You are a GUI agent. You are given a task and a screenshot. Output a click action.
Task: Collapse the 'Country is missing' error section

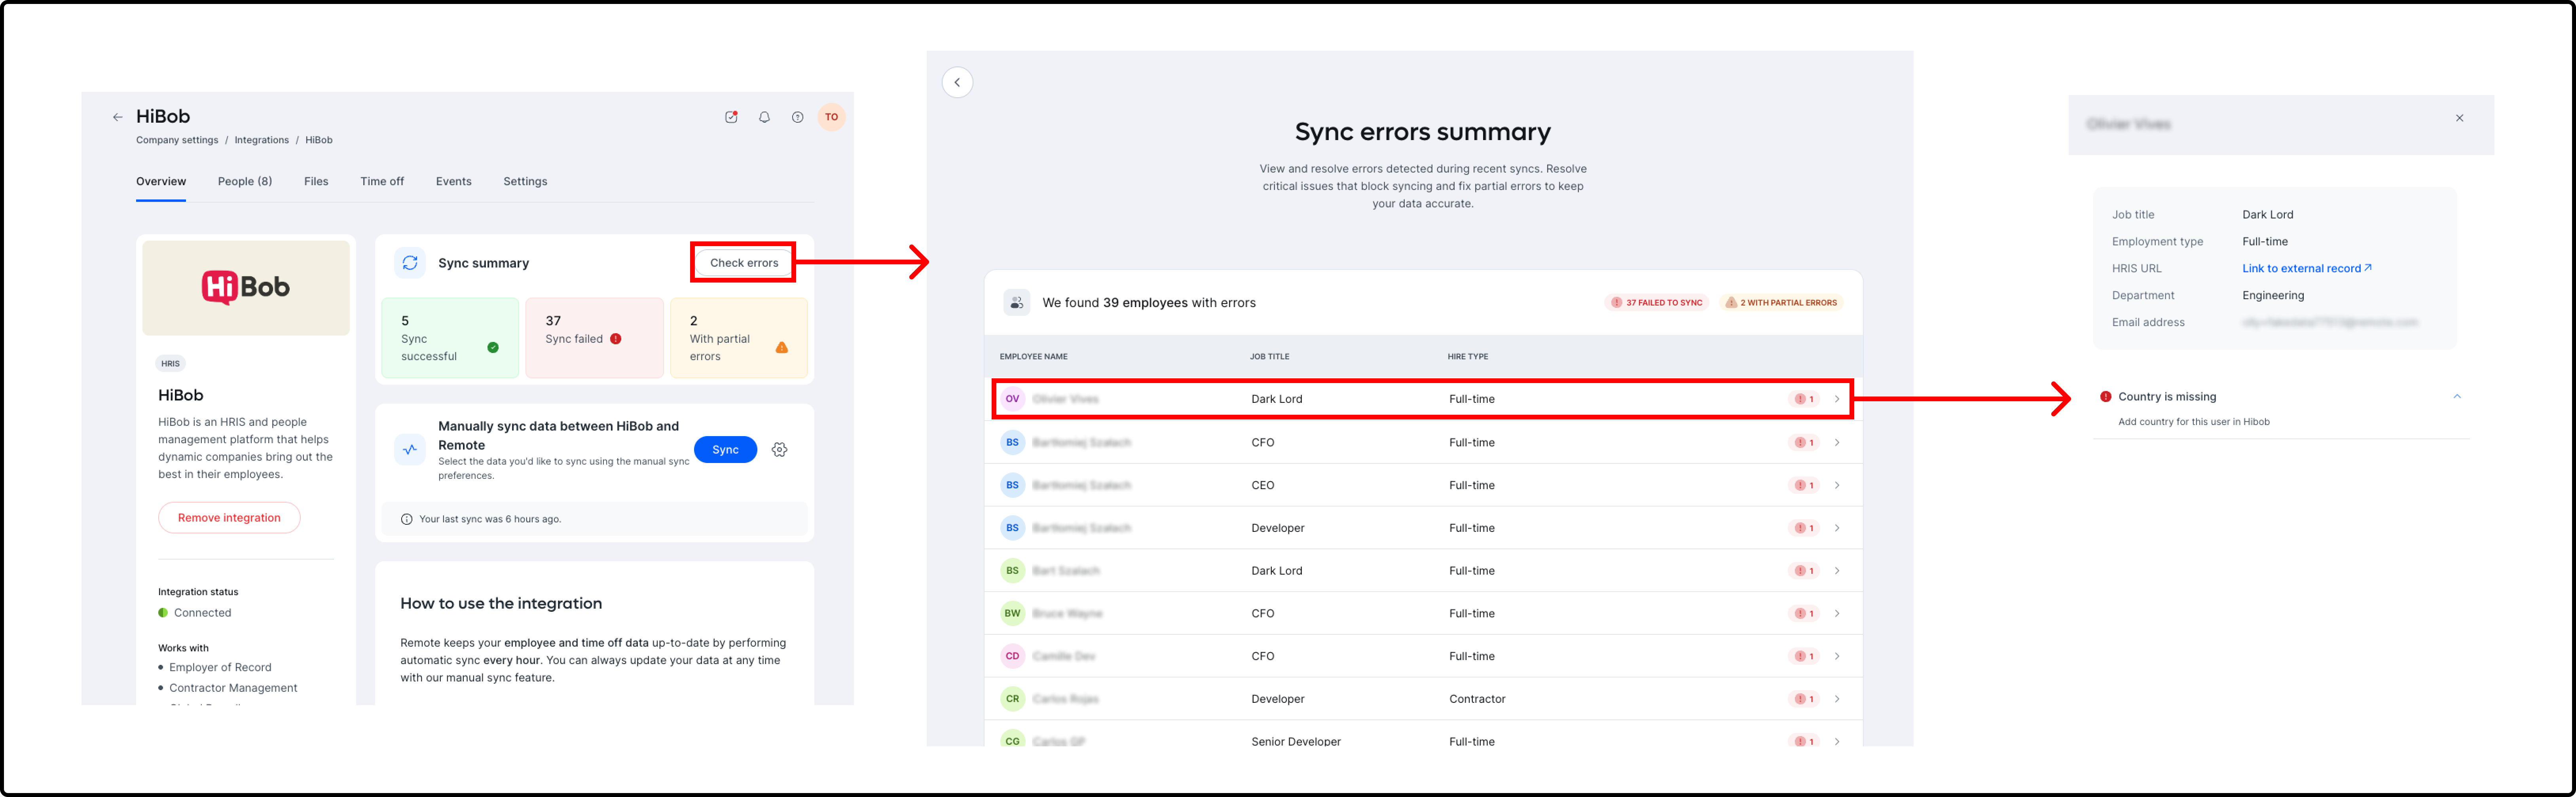click(2457, 397)
